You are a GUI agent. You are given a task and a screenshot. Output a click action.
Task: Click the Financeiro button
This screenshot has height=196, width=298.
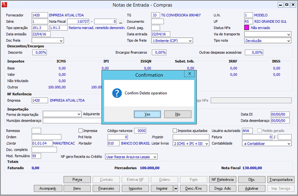tap(106, 189)
